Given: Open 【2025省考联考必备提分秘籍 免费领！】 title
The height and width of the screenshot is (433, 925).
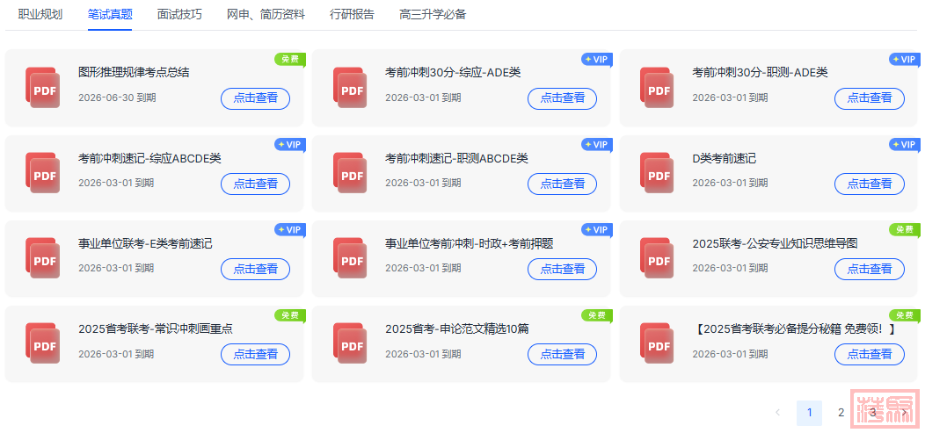Looking at the screenshot, I should (794, 328).
